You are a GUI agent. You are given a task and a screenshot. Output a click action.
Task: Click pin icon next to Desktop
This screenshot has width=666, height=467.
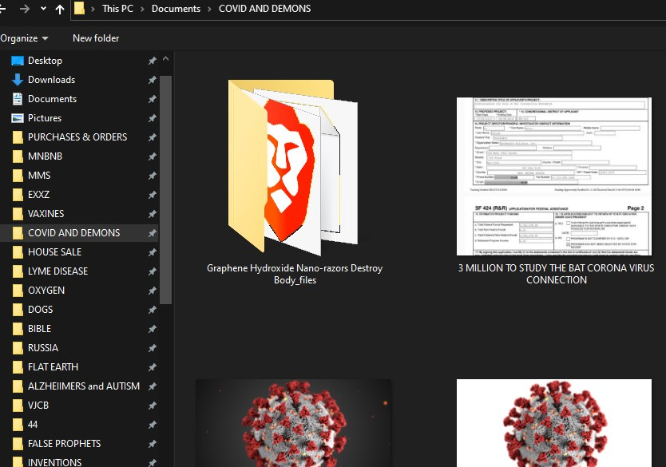152,61
